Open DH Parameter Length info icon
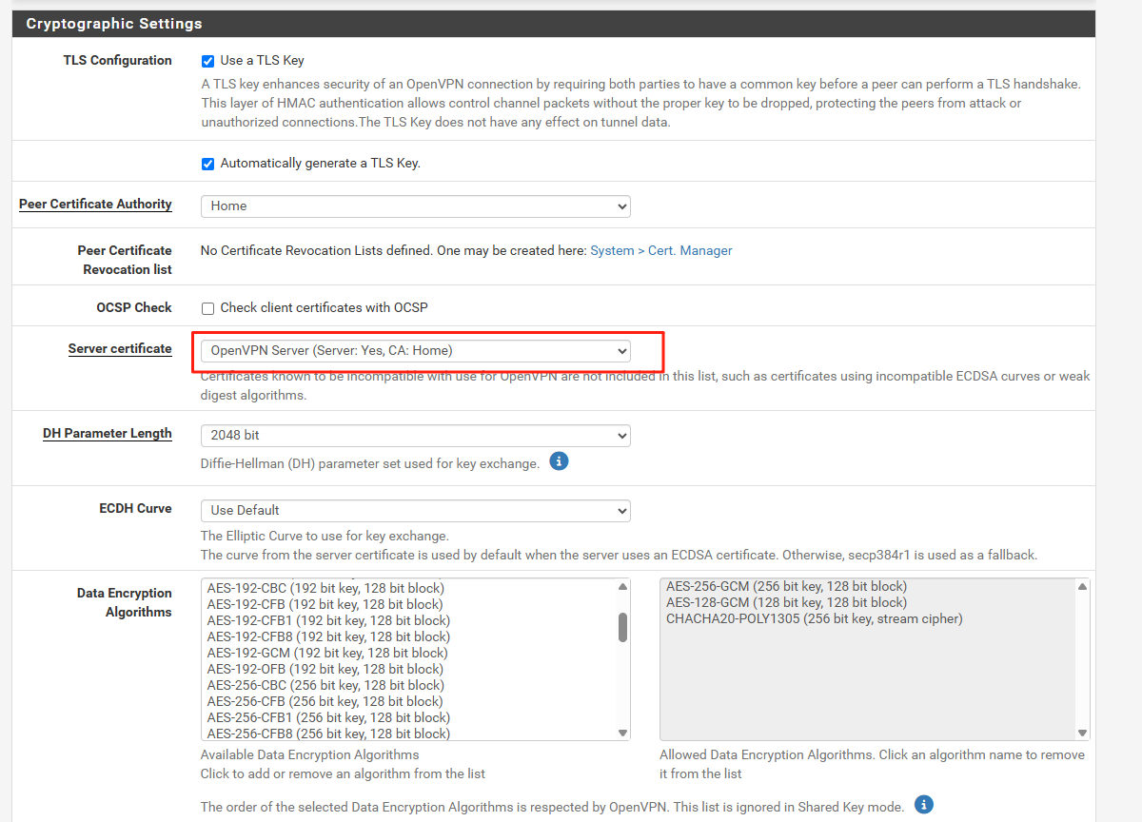This screenshot has height=822, width=1142. click(x=560, y=461)
